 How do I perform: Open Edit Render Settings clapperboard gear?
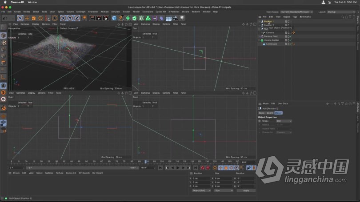[106, 18]
